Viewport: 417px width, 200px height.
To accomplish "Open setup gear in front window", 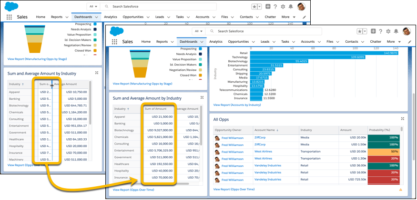I will 388,31.
